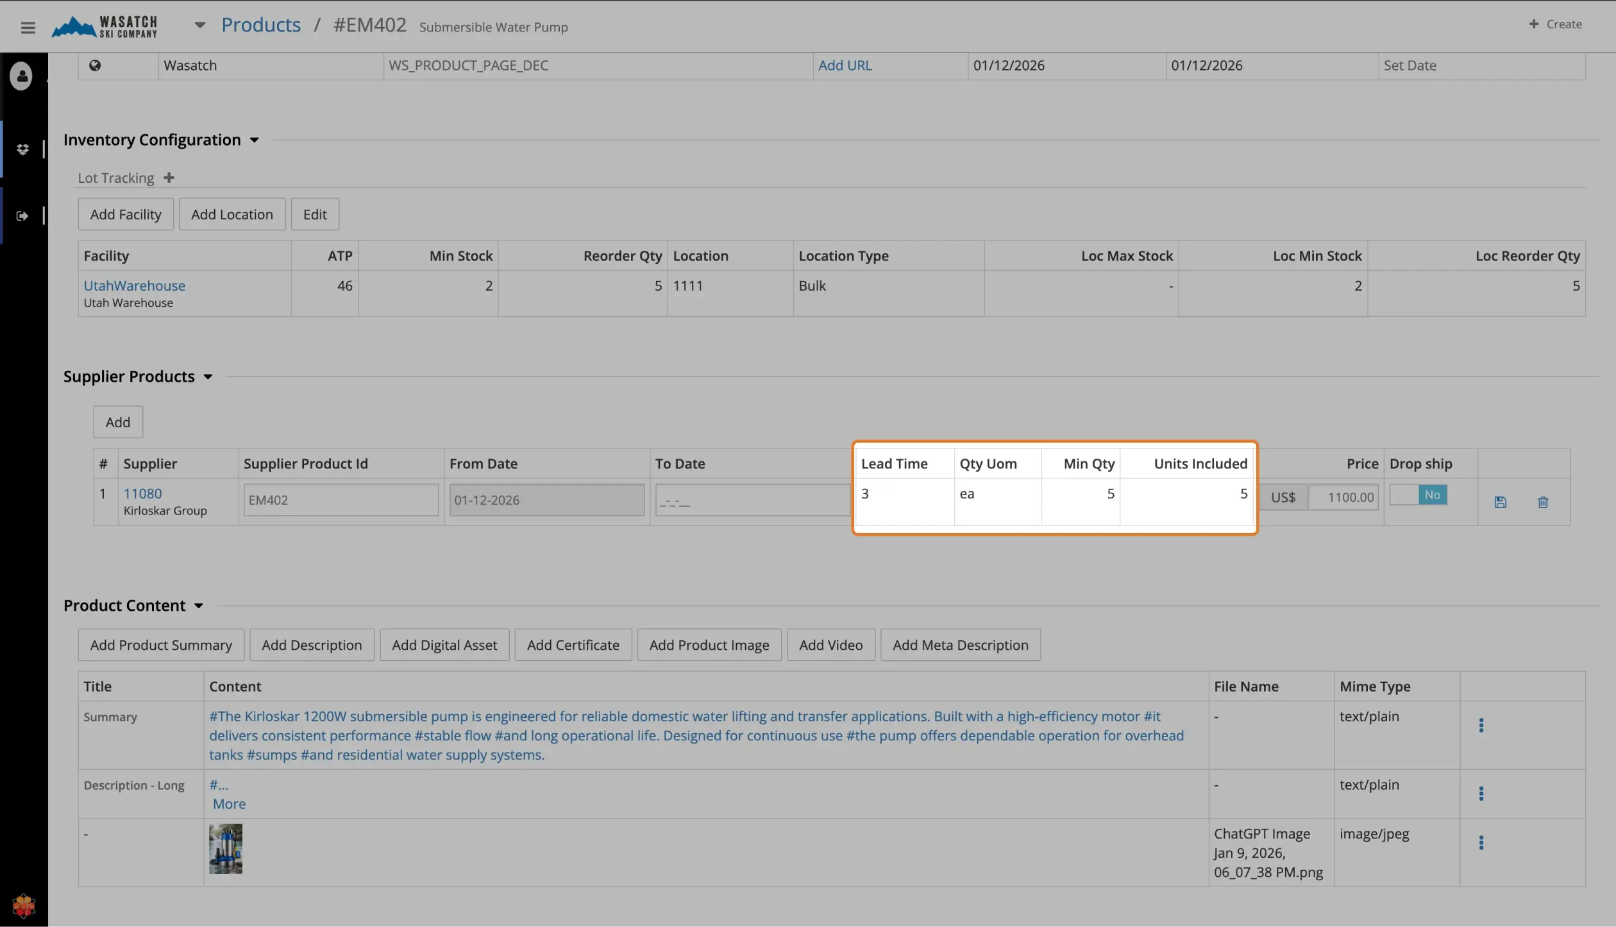The height and width of the screenshot is (927, 1616).
Task: Click the logout icon in sidebar
Action: pos(22,216)
